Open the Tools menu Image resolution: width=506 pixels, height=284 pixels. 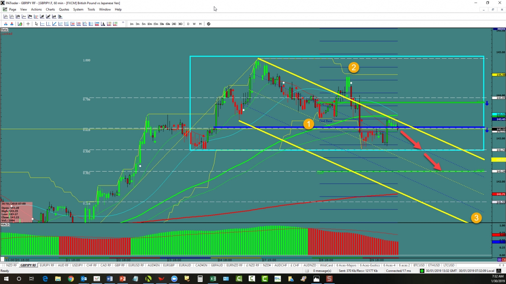(91, 9)
